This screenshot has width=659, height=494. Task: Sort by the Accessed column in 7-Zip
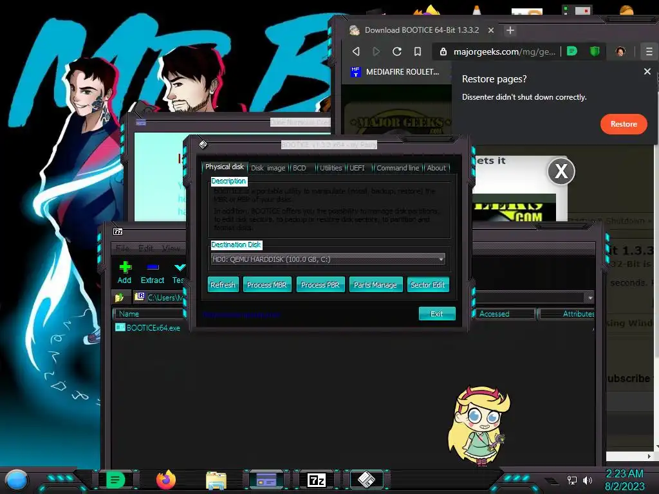pos(505,314)
